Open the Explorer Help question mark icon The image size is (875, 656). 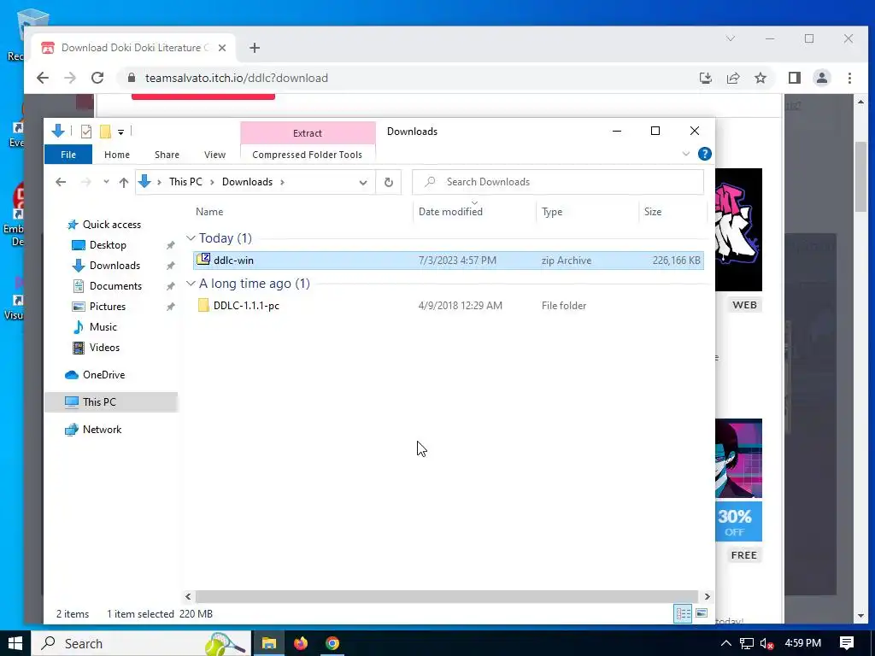tap(704, 154)
